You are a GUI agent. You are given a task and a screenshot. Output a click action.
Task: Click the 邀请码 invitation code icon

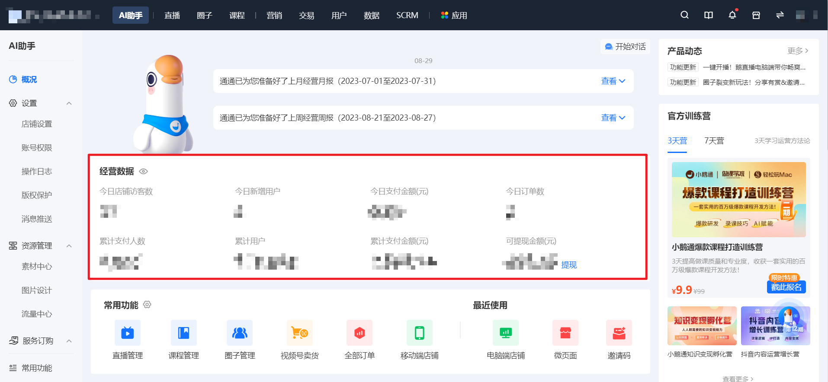(x=619, y=333)
